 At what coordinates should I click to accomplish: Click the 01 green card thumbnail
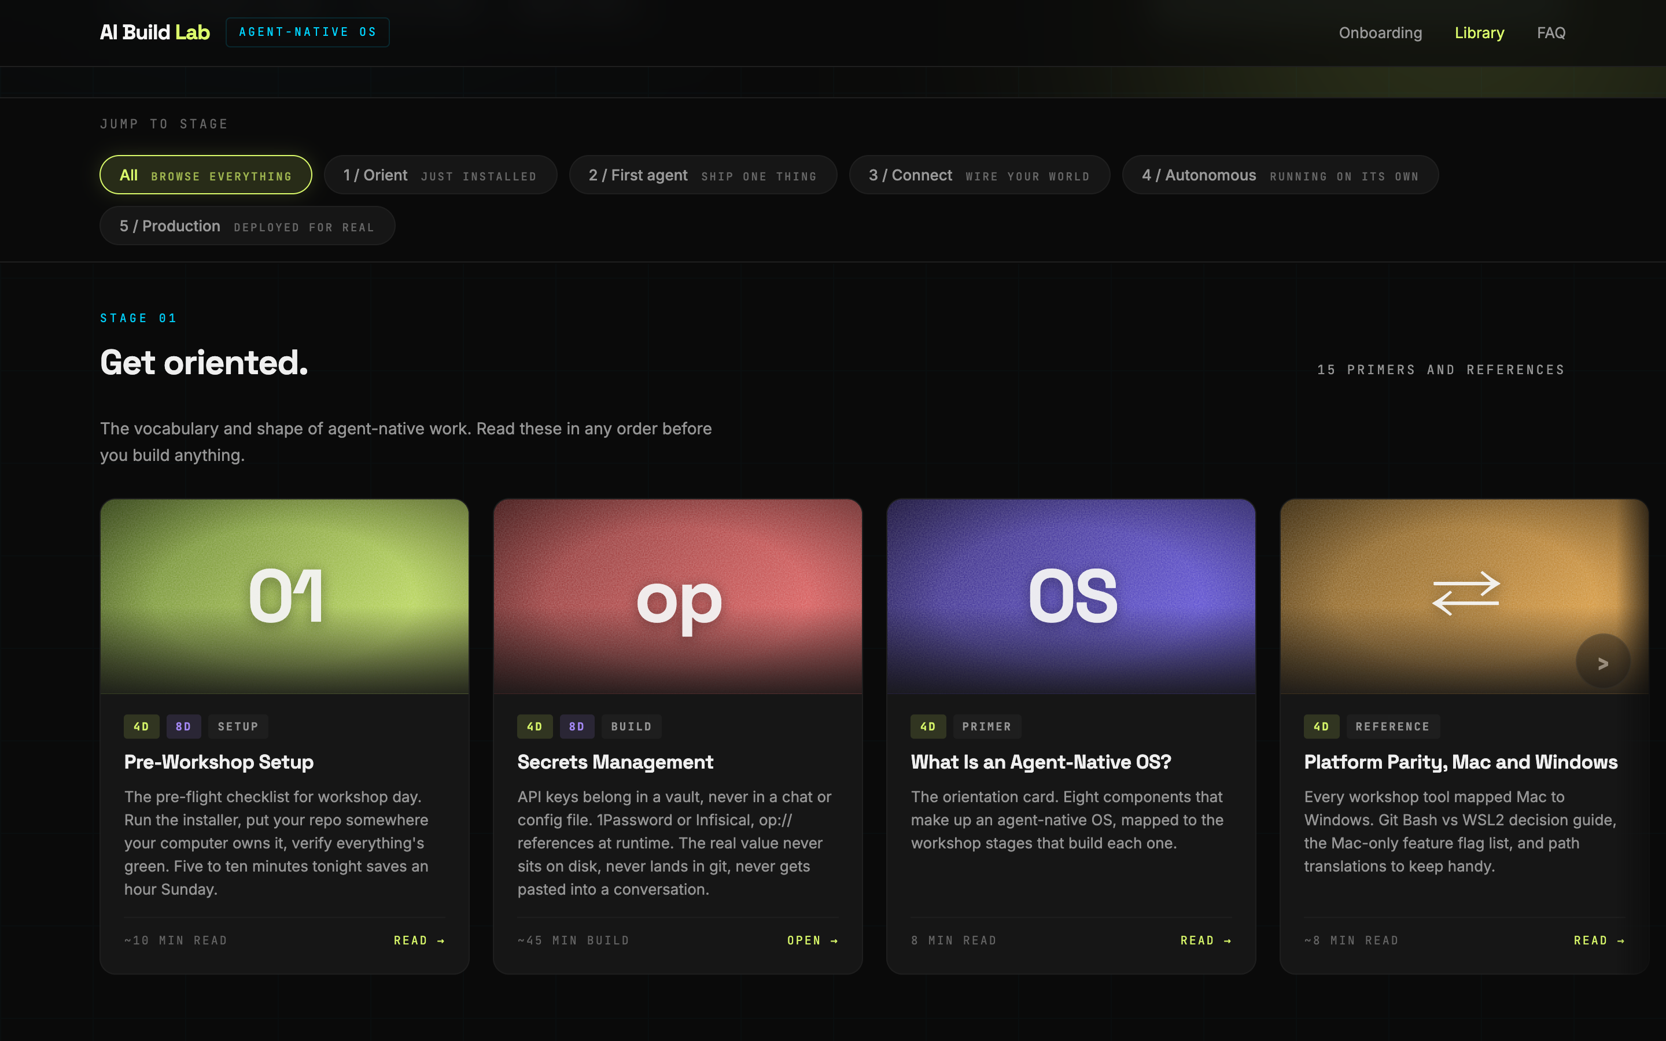285,596
